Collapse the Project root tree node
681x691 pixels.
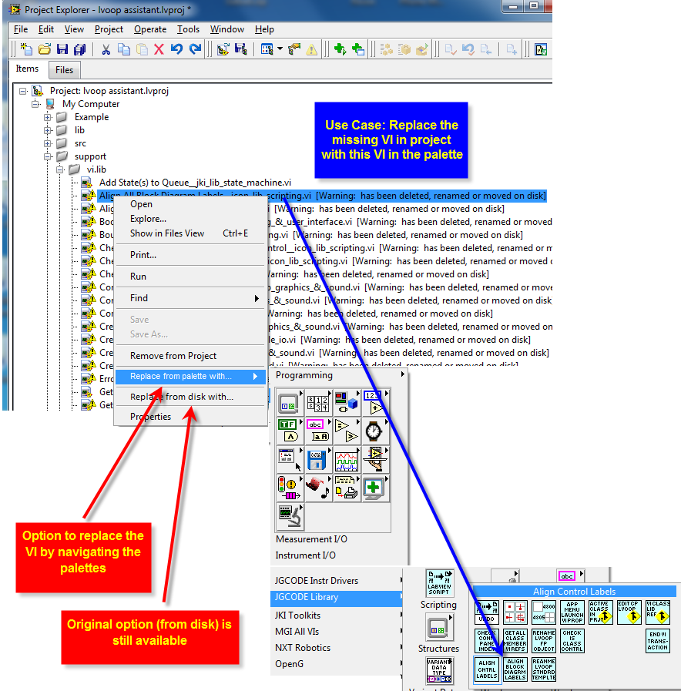tap(23, 91)
